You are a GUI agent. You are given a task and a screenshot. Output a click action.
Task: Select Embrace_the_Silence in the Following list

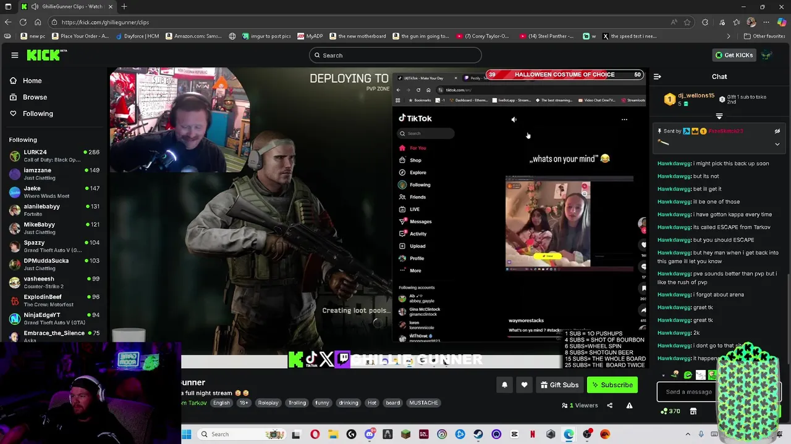[x=54, y=336]
